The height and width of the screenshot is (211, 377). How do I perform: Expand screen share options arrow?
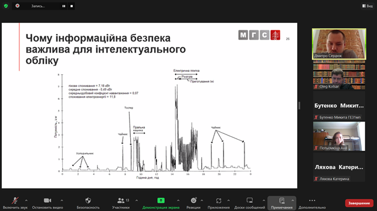pyautogui.click(x=178, y=200)
